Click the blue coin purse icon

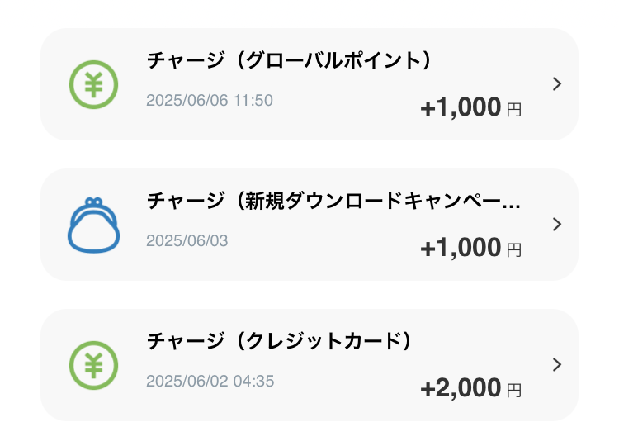pyautogui.click(x=93, y=225)
